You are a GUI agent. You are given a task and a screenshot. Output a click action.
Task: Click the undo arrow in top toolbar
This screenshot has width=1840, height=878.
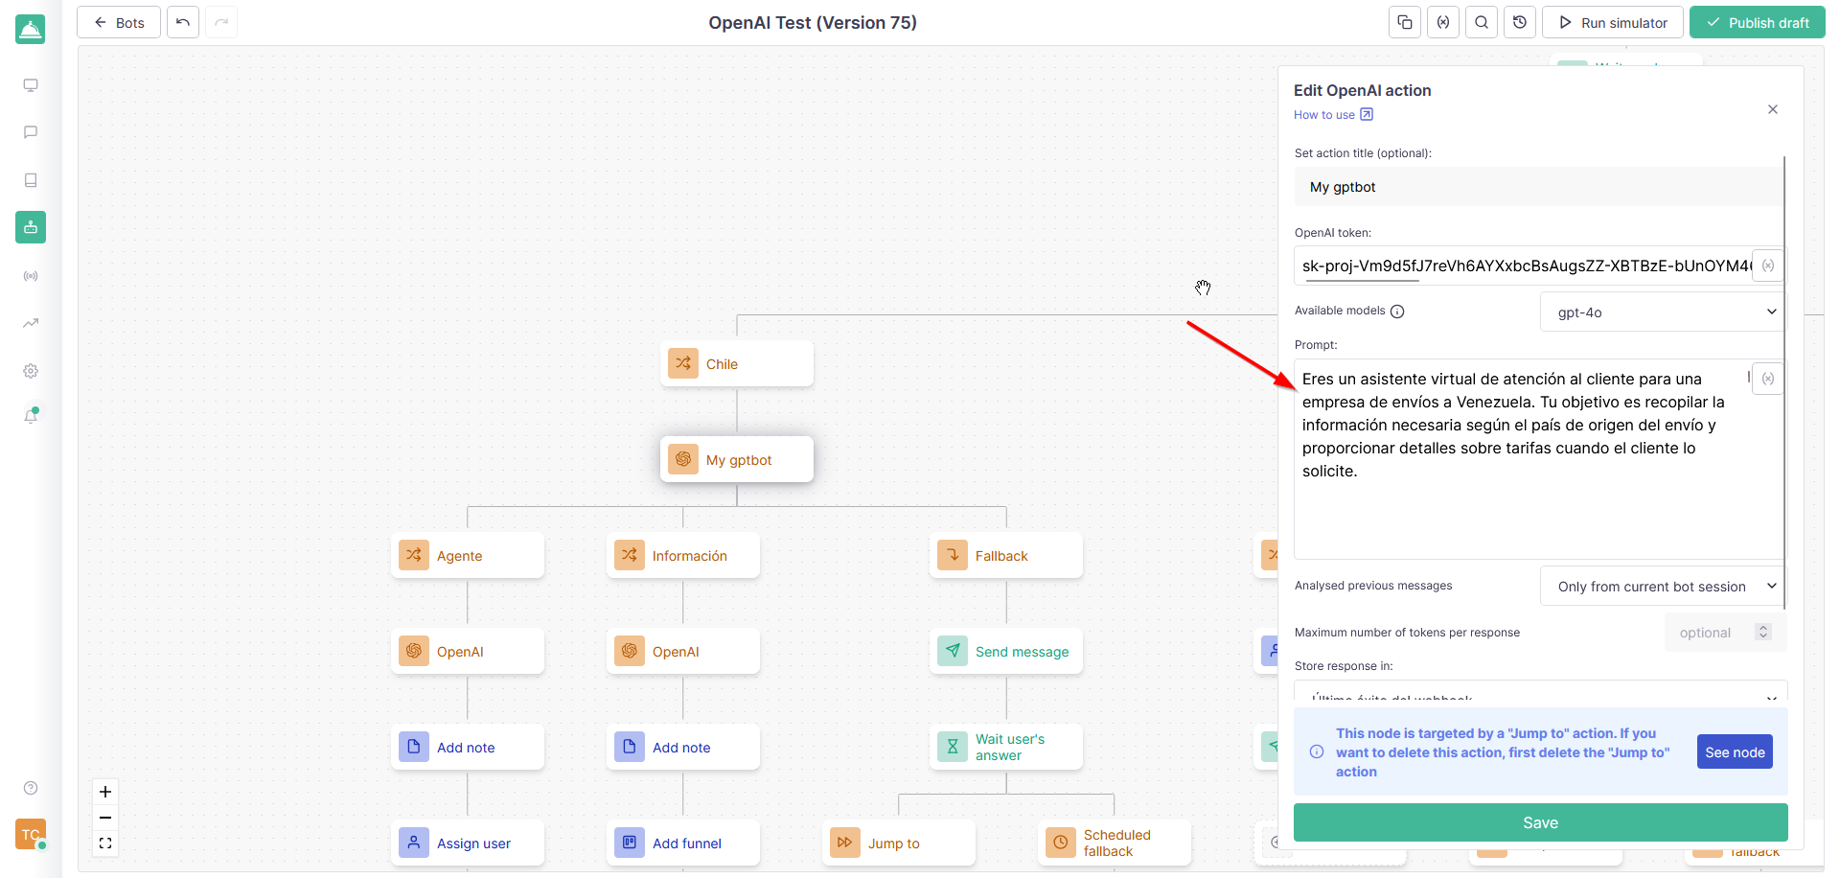(183, 22)
